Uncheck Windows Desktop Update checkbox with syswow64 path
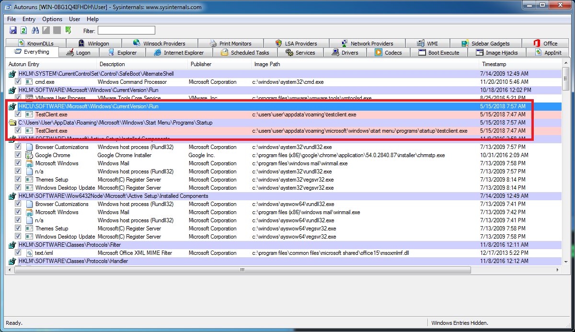This screenshot has height=332, width=575. pos(18,237)
